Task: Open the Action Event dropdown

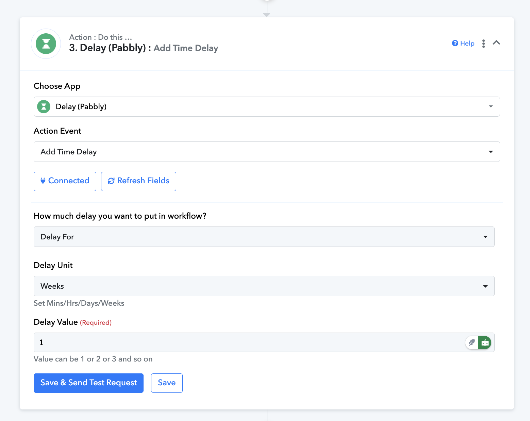Action: tap(267, 152)
